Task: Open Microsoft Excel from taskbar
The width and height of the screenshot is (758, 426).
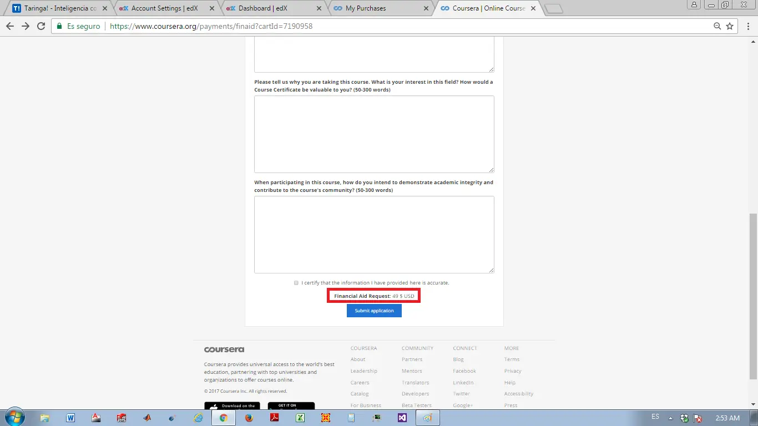Action: [300, 418]
